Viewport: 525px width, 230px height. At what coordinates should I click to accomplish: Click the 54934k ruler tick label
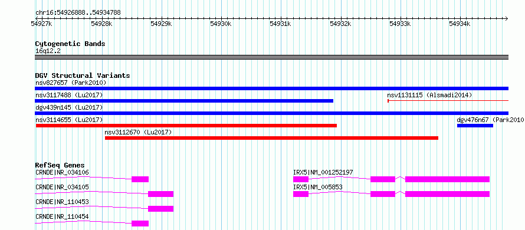click(460, 24)
